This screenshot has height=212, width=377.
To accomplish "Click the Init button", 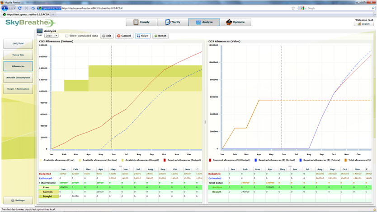I will point(107,36).
